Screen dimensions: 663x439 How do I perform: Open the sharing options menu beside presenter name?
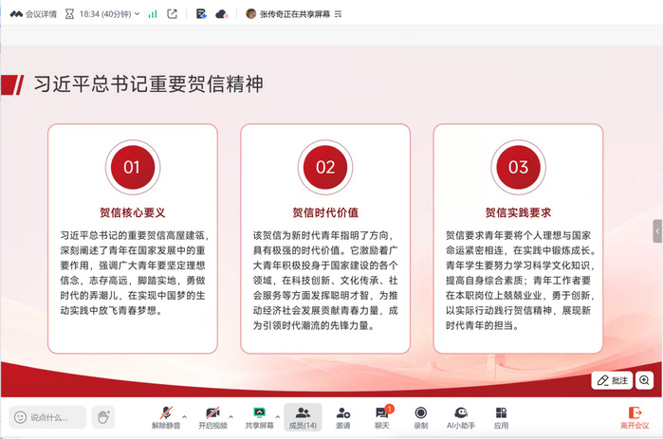pyautogui.click(x=339, y=14)
